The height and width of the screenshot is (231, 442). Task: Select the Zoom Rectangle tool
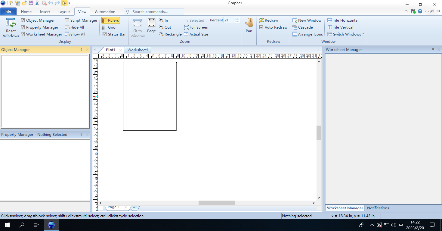coord(170,34)
